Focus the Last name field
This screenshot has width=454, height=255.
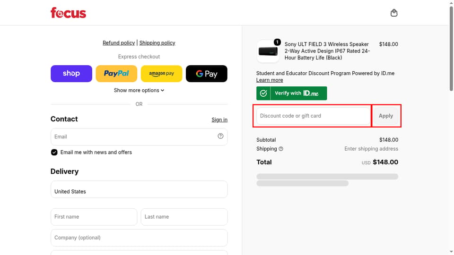[x=184, y=217]
